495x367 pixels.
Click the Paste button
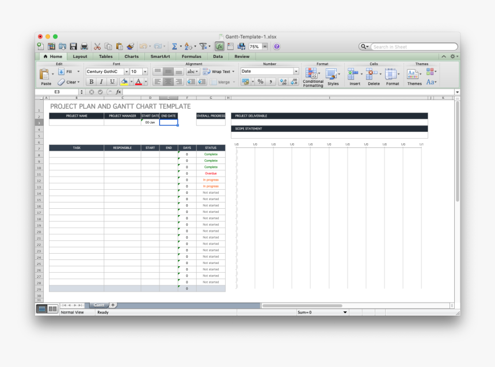[x=45, y=77]
